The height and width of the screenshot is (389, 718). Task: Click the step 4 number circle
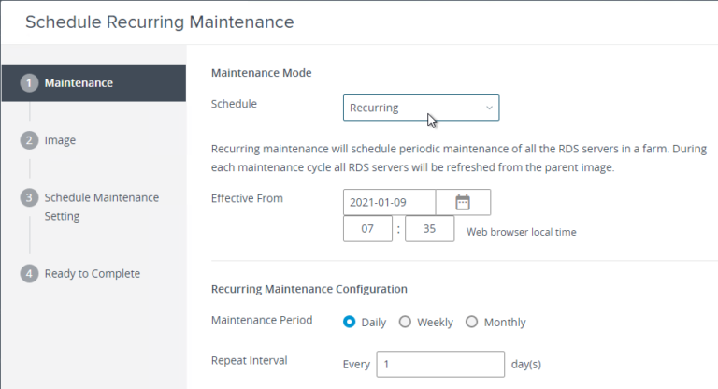tap(29, 274)
